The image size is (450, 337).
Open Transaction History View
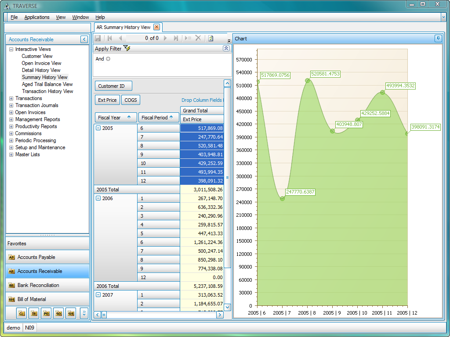[47, 91]
